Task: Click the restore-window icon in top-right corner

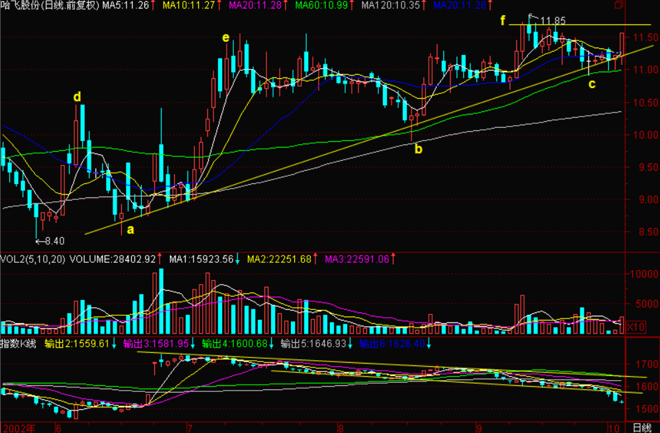Action: click(x=618, y=5)
